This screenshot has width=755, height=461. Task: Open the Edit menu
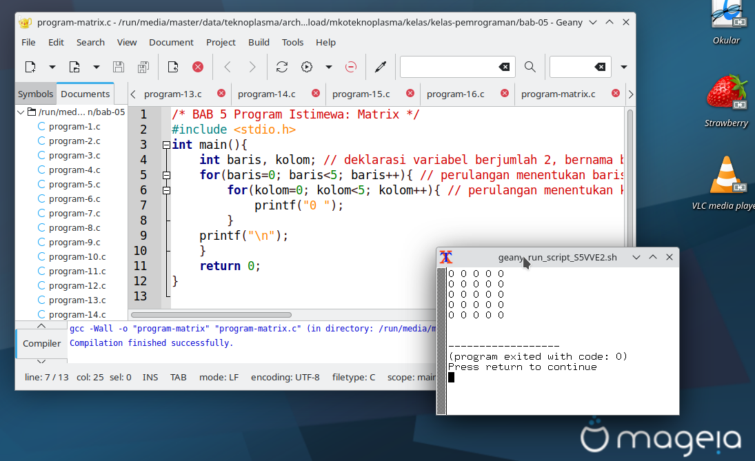coord(56,42)
